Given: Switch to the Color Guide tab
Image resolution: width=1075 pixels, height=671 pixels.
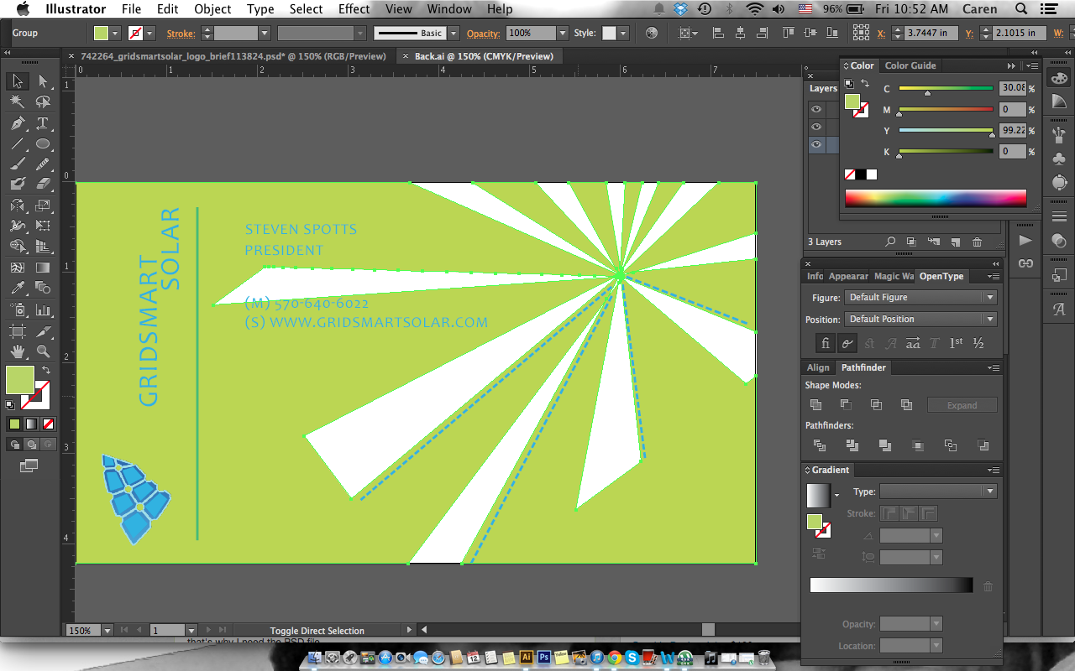Looking at the screenshot, I should click(x=910, y=65).
